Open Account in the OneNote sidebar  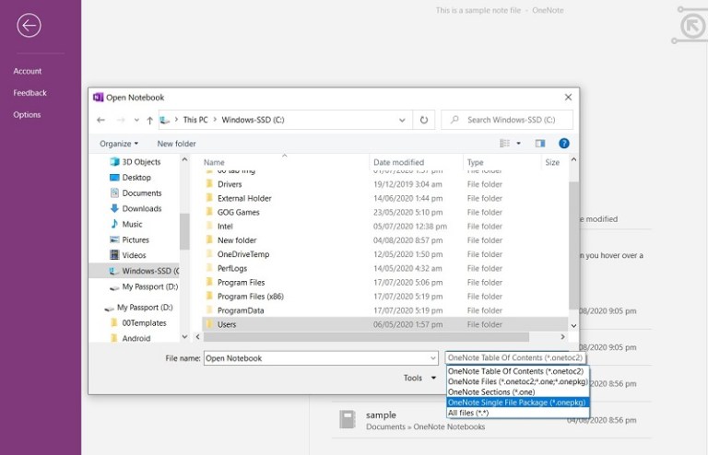click(27, 71)
